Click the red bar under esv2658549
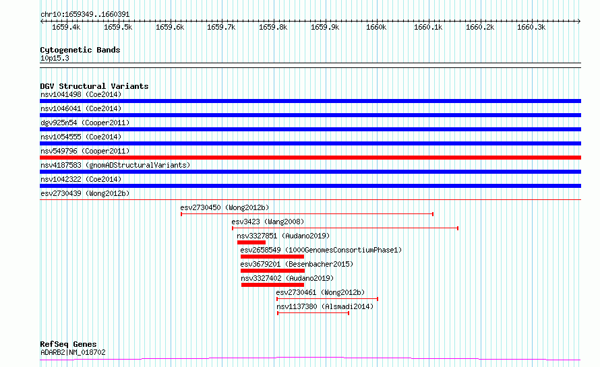Screen dimensions: 600x367 pyautogui.click(x=272, y=257)
